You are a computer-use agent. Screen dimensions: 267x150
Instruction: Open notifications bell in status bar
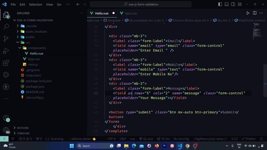pyautogui.click(x=261, y=139)
